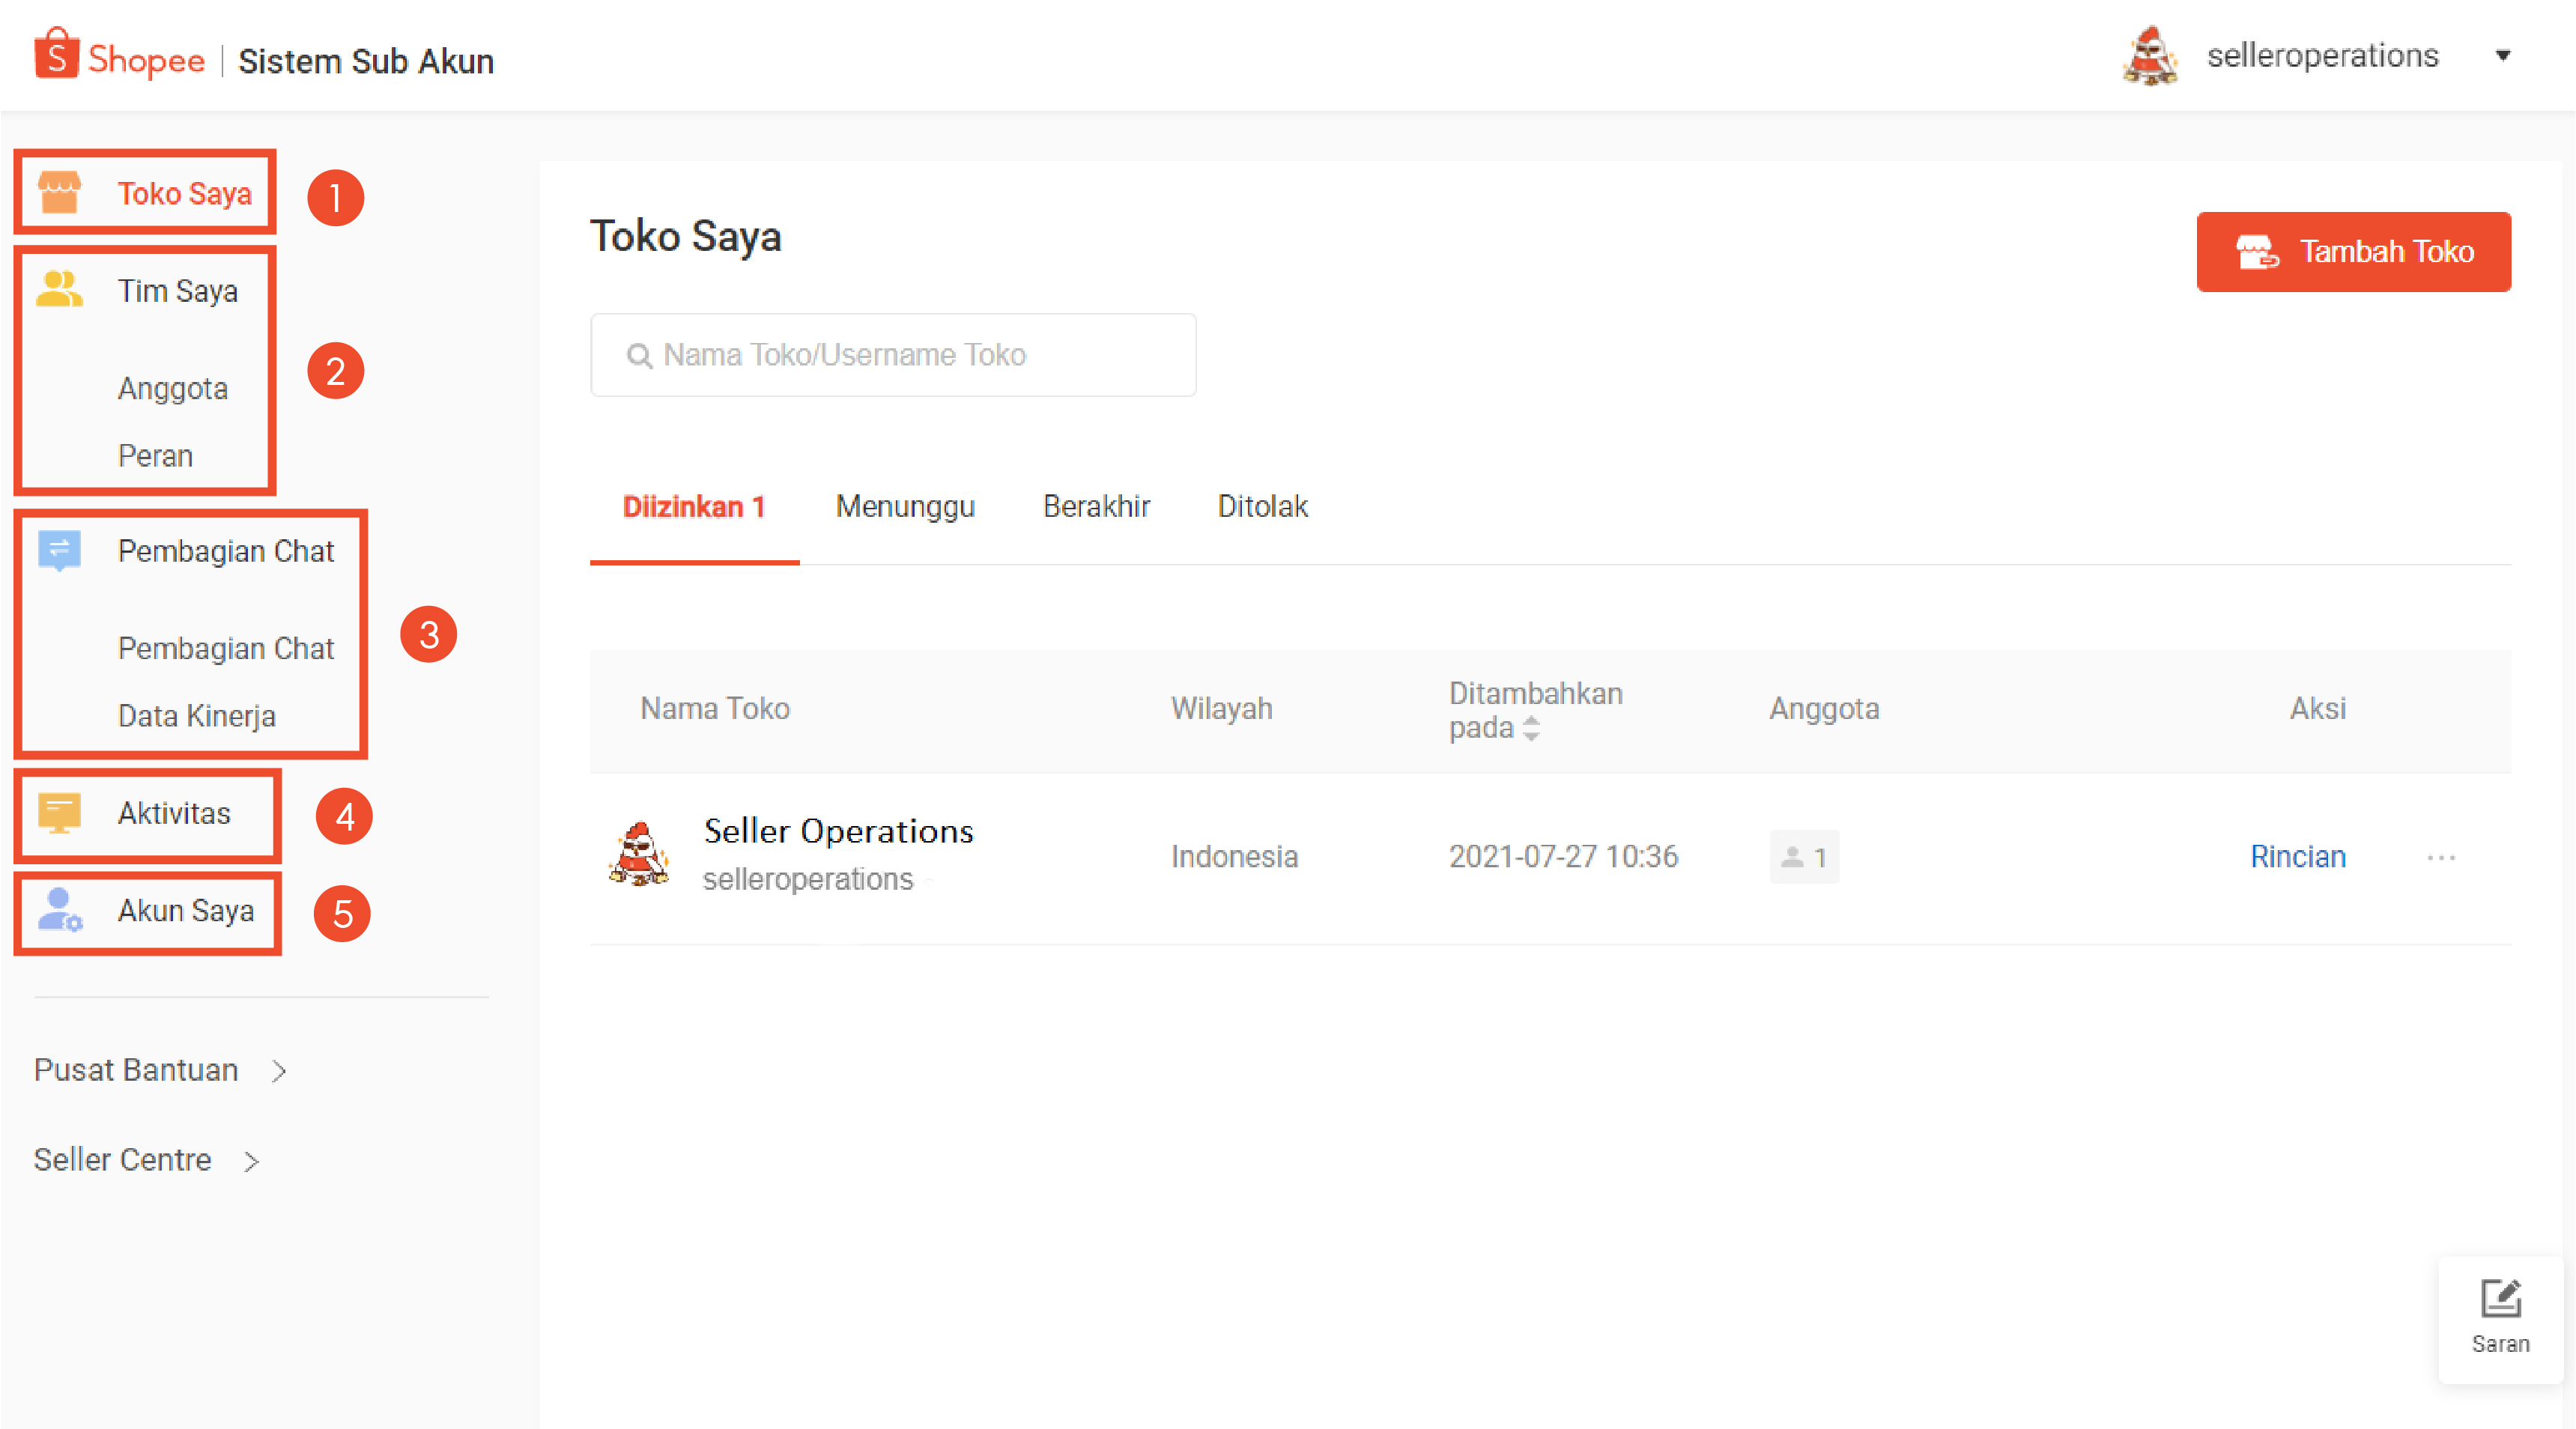Click the Akun Saya user settings icon

point(59,910)
